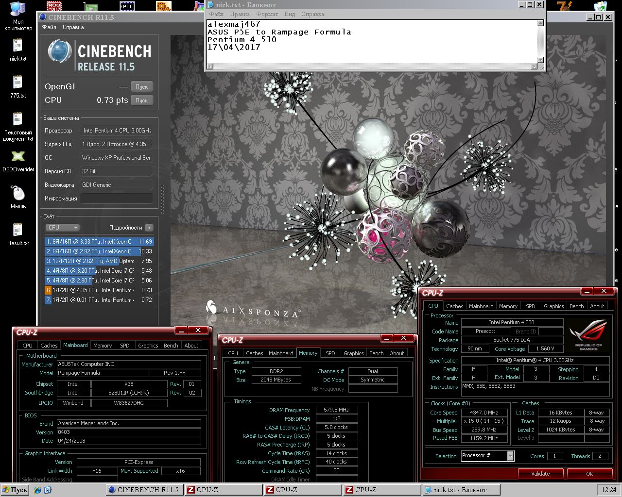Click the middle CPU-Z taskbar button
The width and height of the screenshot is (622, 497).
pyautogui.click(x=302, y=490)
